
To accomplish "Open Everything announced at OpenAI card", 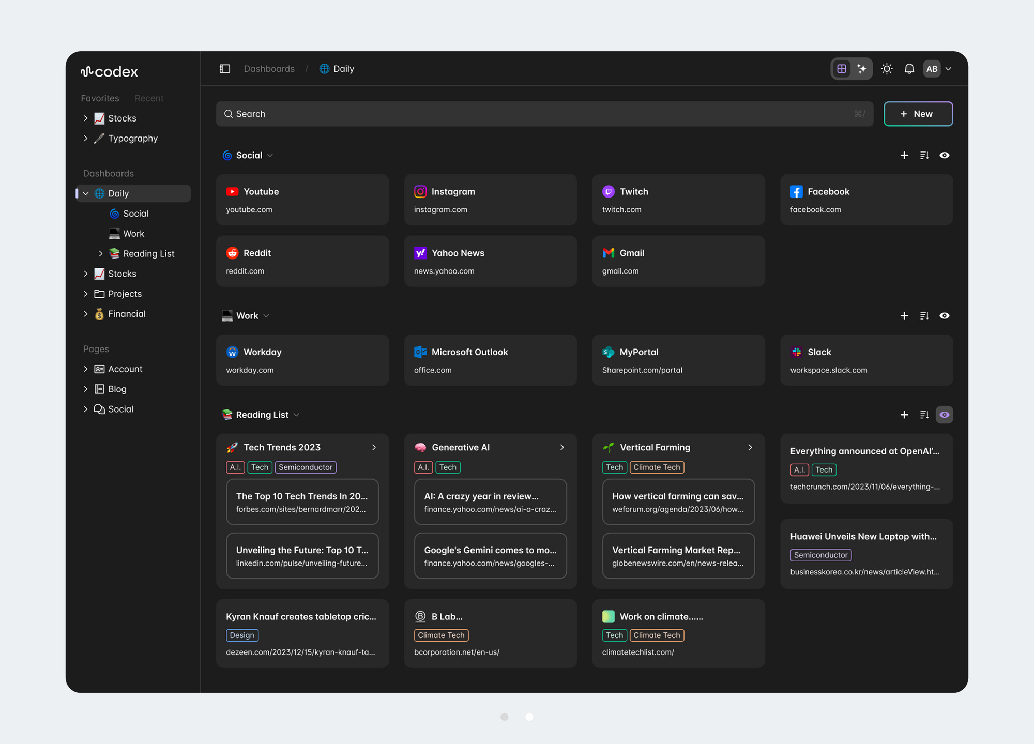I will point(866,468).
